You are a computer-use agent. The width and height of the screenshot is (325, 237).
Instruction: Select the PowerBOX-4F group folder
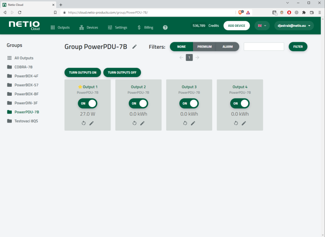click(x=26, y=76)
